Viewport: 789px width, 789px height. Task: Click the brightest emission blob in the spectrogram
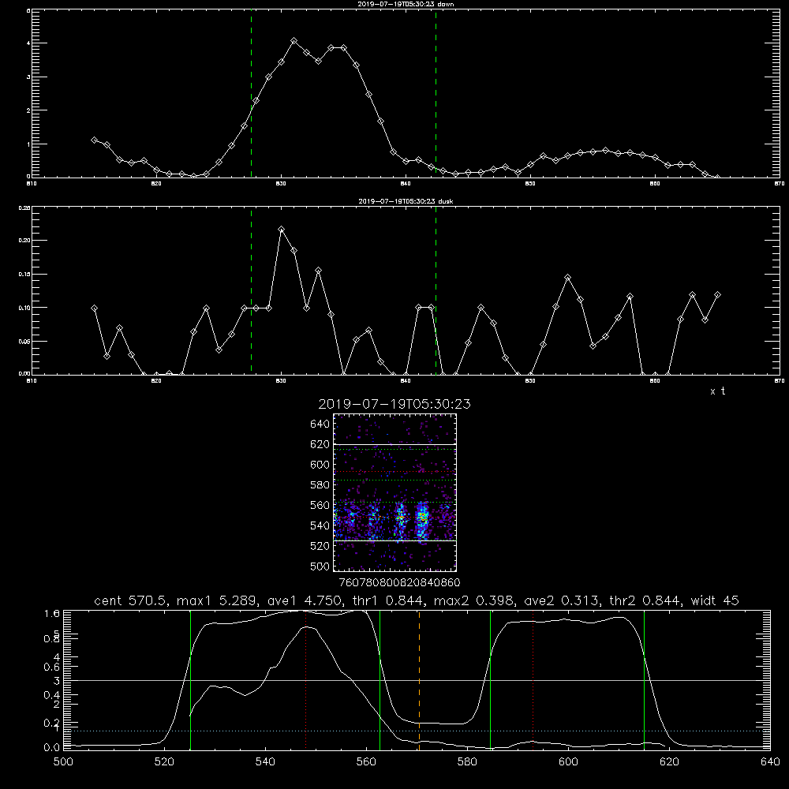click(x=423, y=518)
